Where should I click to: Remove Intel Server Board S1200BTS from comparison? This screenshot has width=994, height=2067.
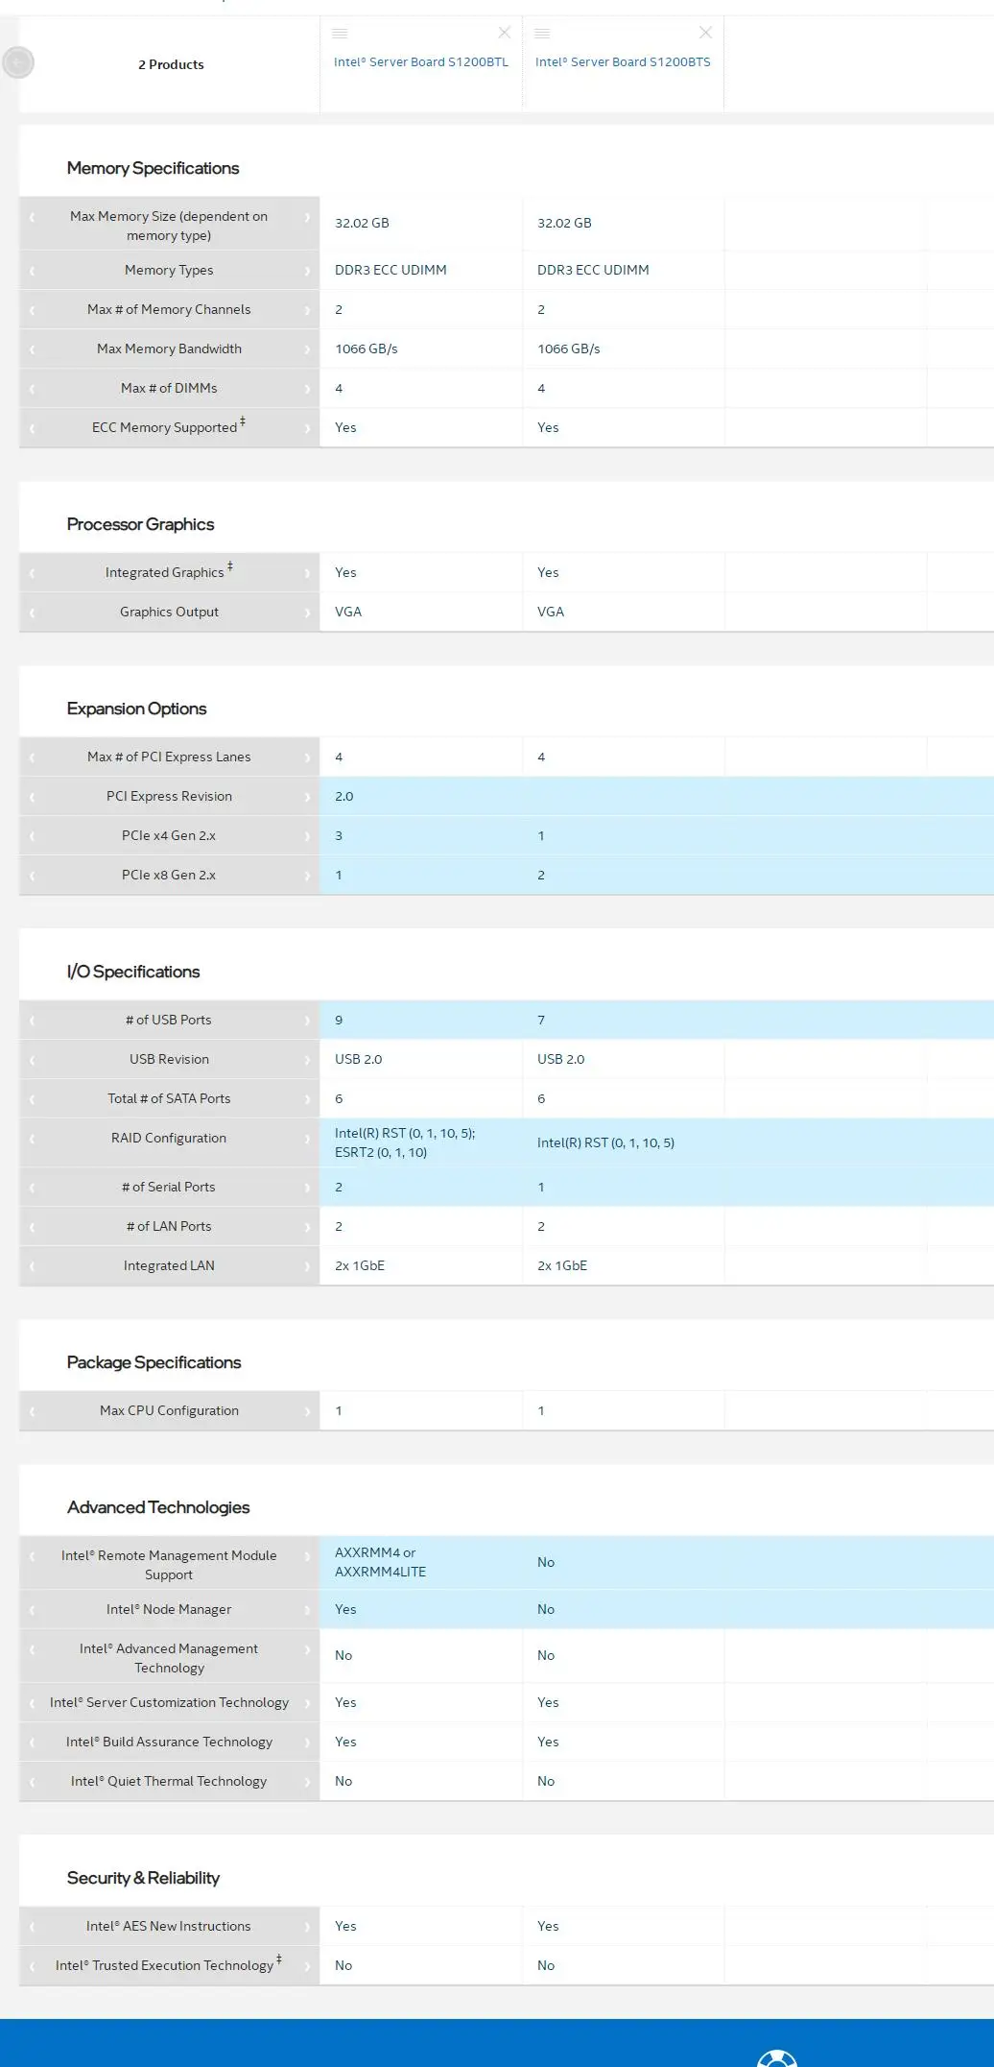pos(705,33)
